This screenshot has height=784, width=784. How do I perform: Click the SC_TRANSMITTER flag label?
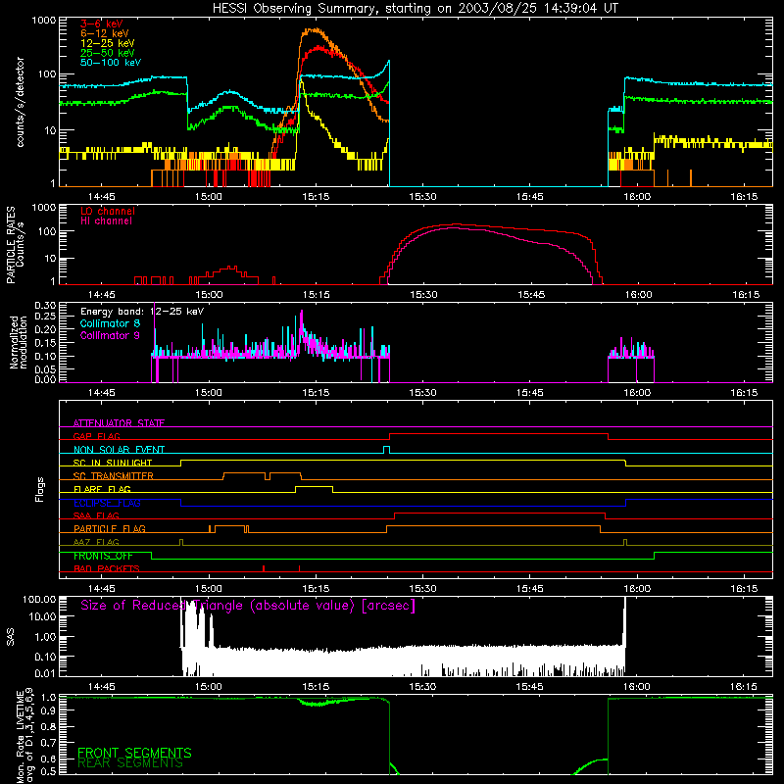114,476
